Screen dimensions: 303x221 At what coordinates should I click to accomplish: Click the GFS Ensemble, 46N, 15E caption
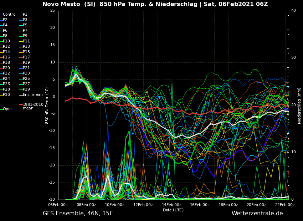(x=78, y=214)
